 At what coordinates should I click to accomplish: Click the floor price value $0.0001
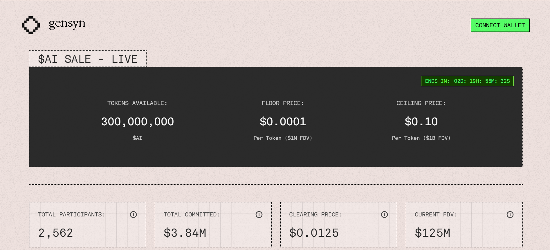283,122
